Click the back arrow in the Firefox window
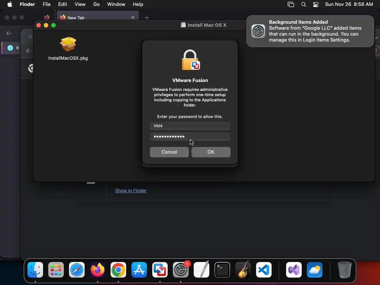This screenshot has width=380, height=285. [9, 33]
